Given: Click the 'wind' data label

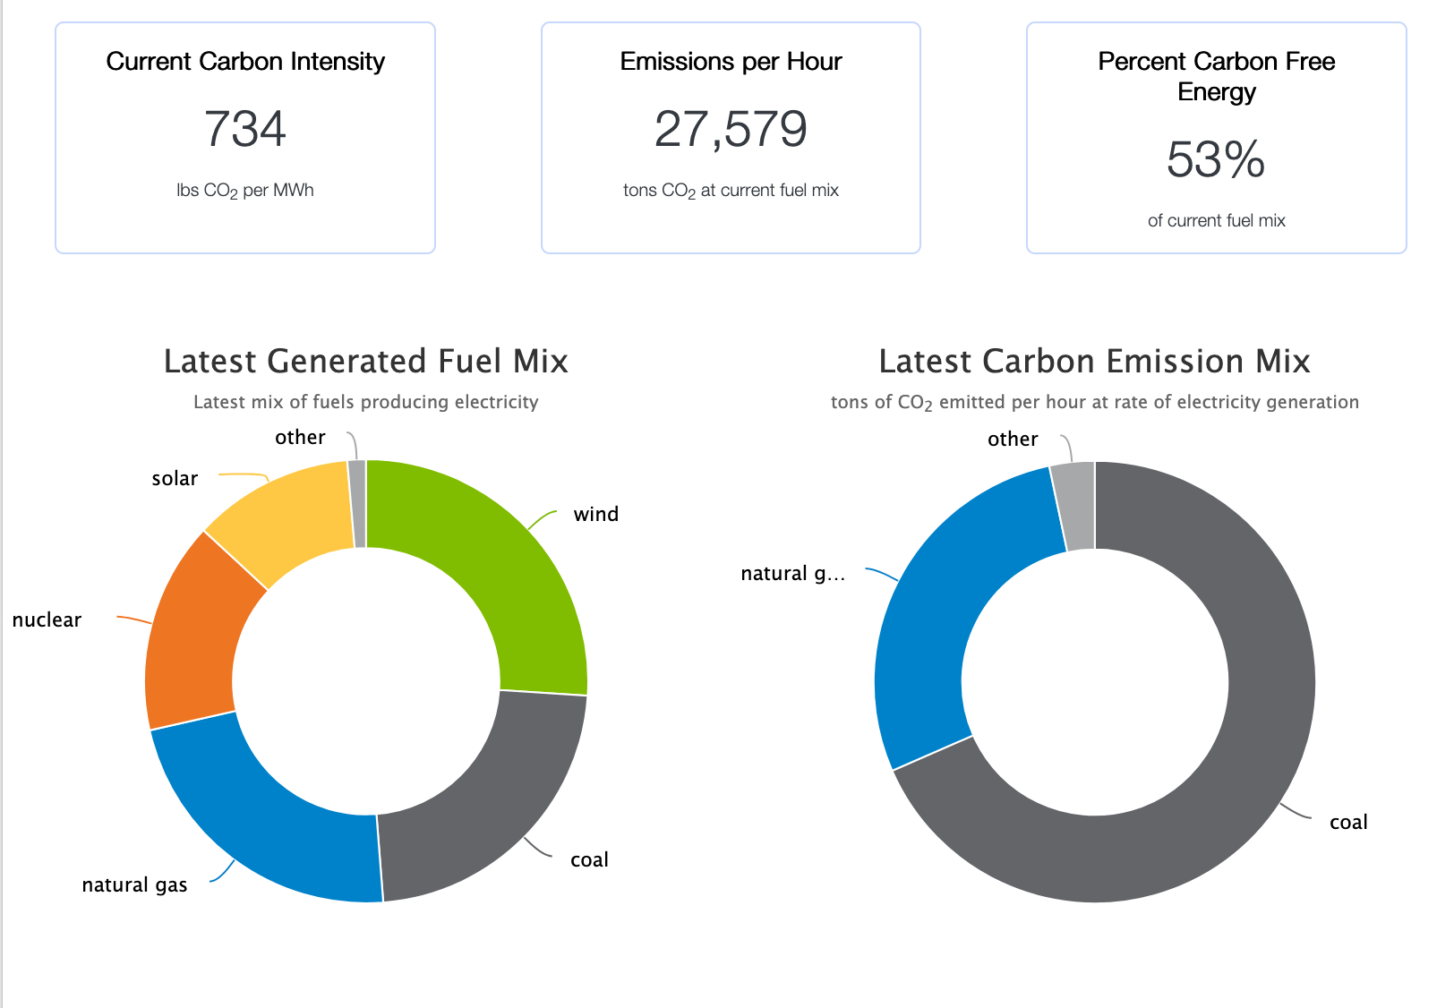Looking at the screenshot, I should [x=595, y=514].
